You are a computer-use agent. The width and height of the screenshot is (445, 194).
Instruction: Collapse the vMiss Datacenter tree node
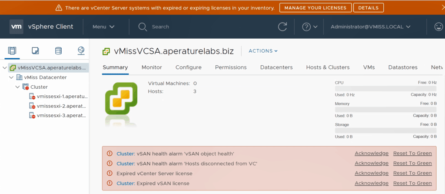pyautogui.click(x=11, y=77)
